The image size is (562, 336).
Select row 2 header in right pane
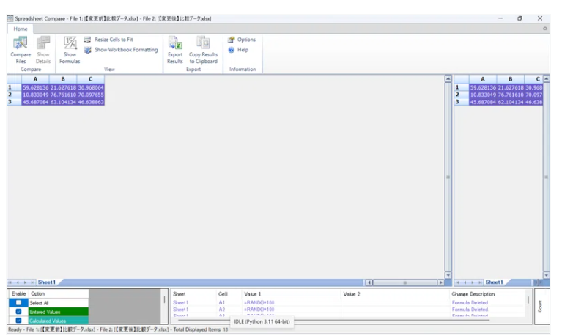point(462,95)
